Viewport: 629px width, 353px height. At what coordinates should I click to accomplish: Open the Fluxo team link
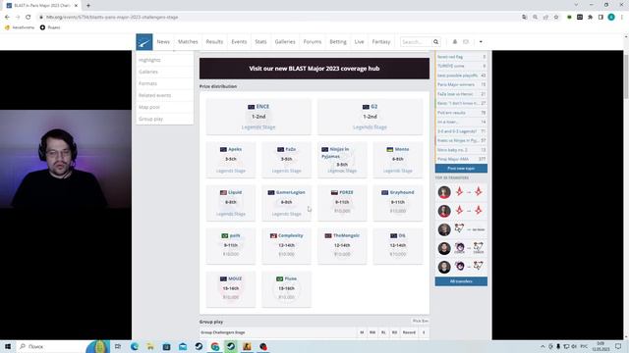coord(291,278)
